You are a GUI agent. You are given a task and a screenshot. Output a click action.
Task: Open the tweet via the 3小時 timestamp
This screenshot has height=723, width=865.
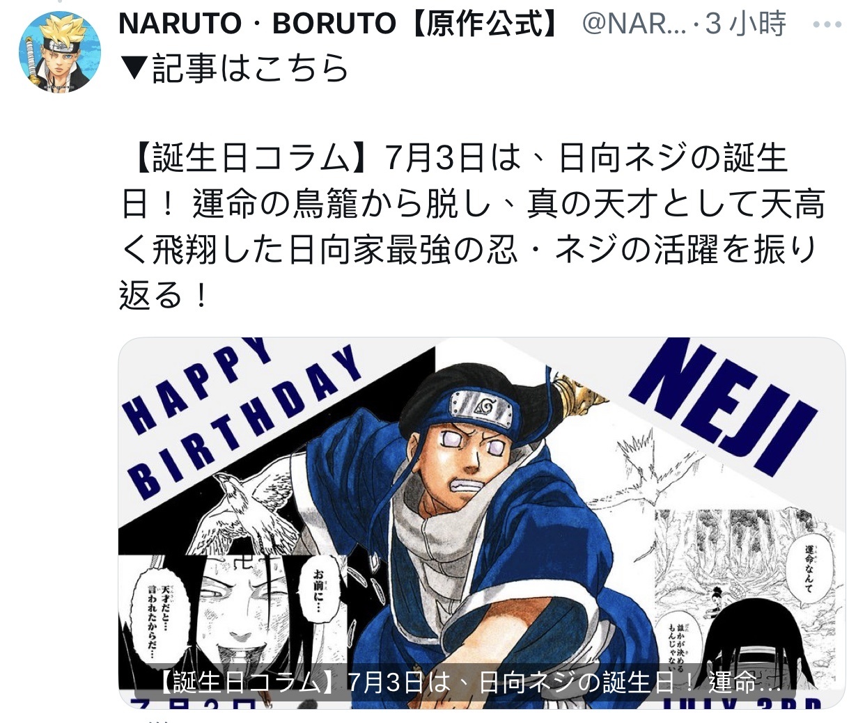746,24
